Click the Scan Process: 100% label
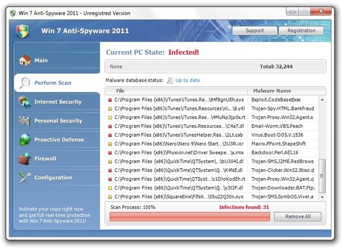Screen dimensions: 343x249 [133, 207]
